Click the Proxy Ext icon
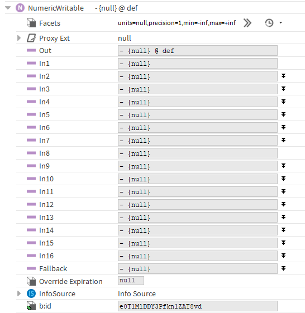Viewport: 305px width, 313px height. [31, 38]
